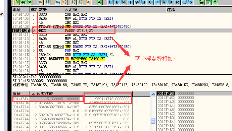Select stack address 0012F498
Image resolution: width=232 pixels, height=131 pixels.
click(166, 93)
